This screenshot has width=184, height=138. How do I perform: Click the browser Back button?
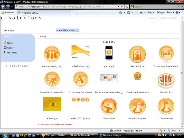click(x=3, y=7)
